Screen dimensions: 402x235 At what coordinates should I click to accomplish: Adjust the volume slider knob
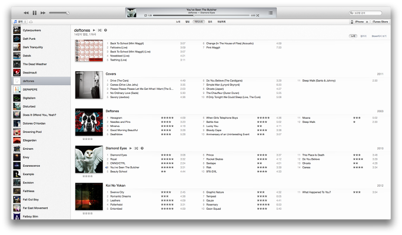[68, 13]
